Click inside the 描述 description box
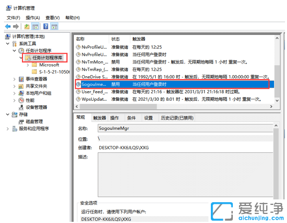287x223 pixels. 185,175
